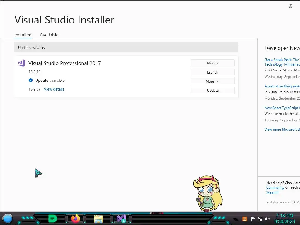Open the Support help link
300x225 pixels.
pos(272,192)
